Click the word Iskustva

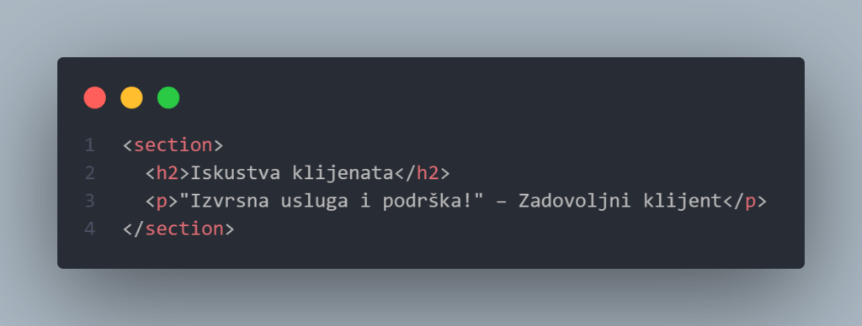coord(236,173)
